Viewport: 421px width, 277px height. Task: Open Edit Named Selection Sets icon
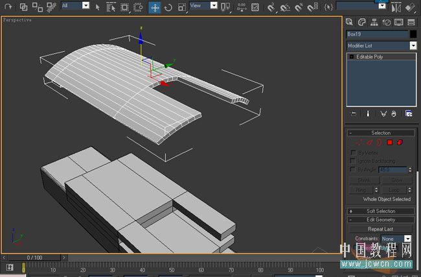point(328,7)
